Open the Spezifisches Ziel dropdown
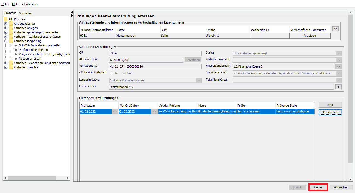The height and width of the screenshot is (193, 355). point(339,73)
